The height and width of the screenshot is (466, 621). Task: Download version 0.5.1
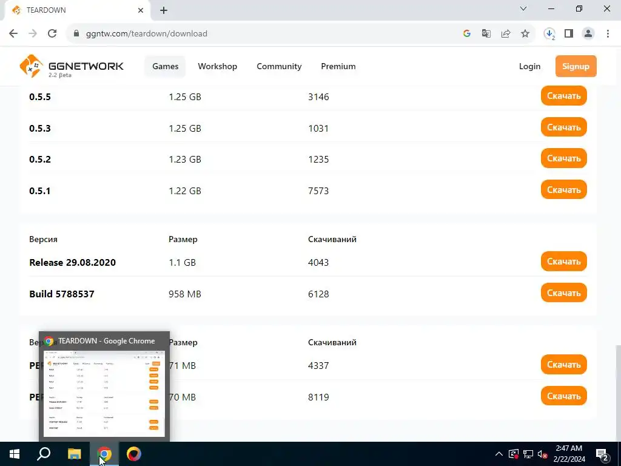tap(563, 190)
